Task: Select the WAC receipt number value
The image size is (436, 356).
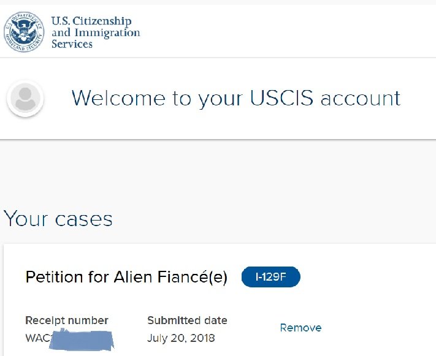Action: tap(69, 339)
